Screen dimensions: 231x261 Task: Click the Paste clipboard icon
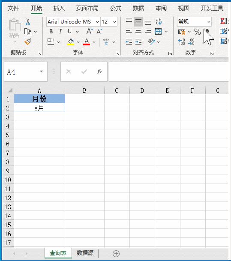(x=15, y=25)
